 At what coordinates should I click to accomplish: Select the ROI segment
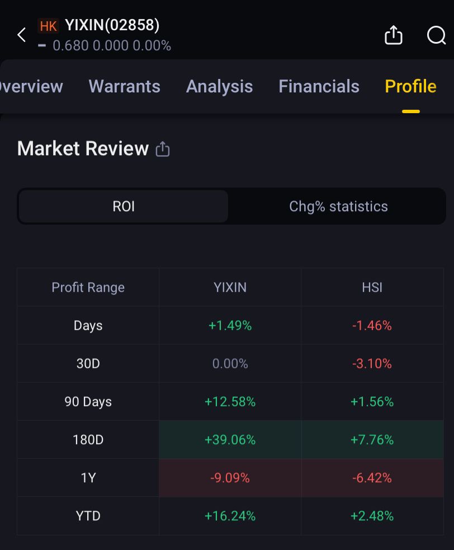[124, 206]
